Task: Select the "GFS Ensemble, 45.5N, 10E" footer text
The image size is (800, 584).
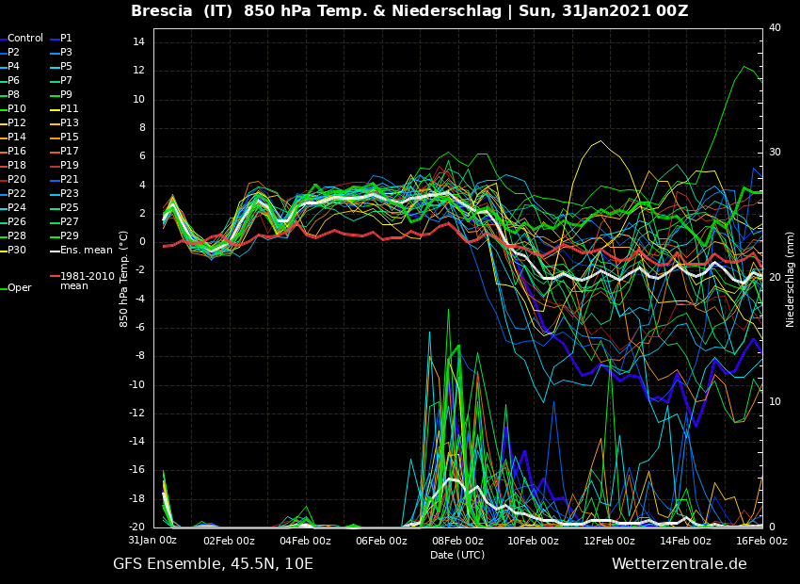Action: (214, 564)
